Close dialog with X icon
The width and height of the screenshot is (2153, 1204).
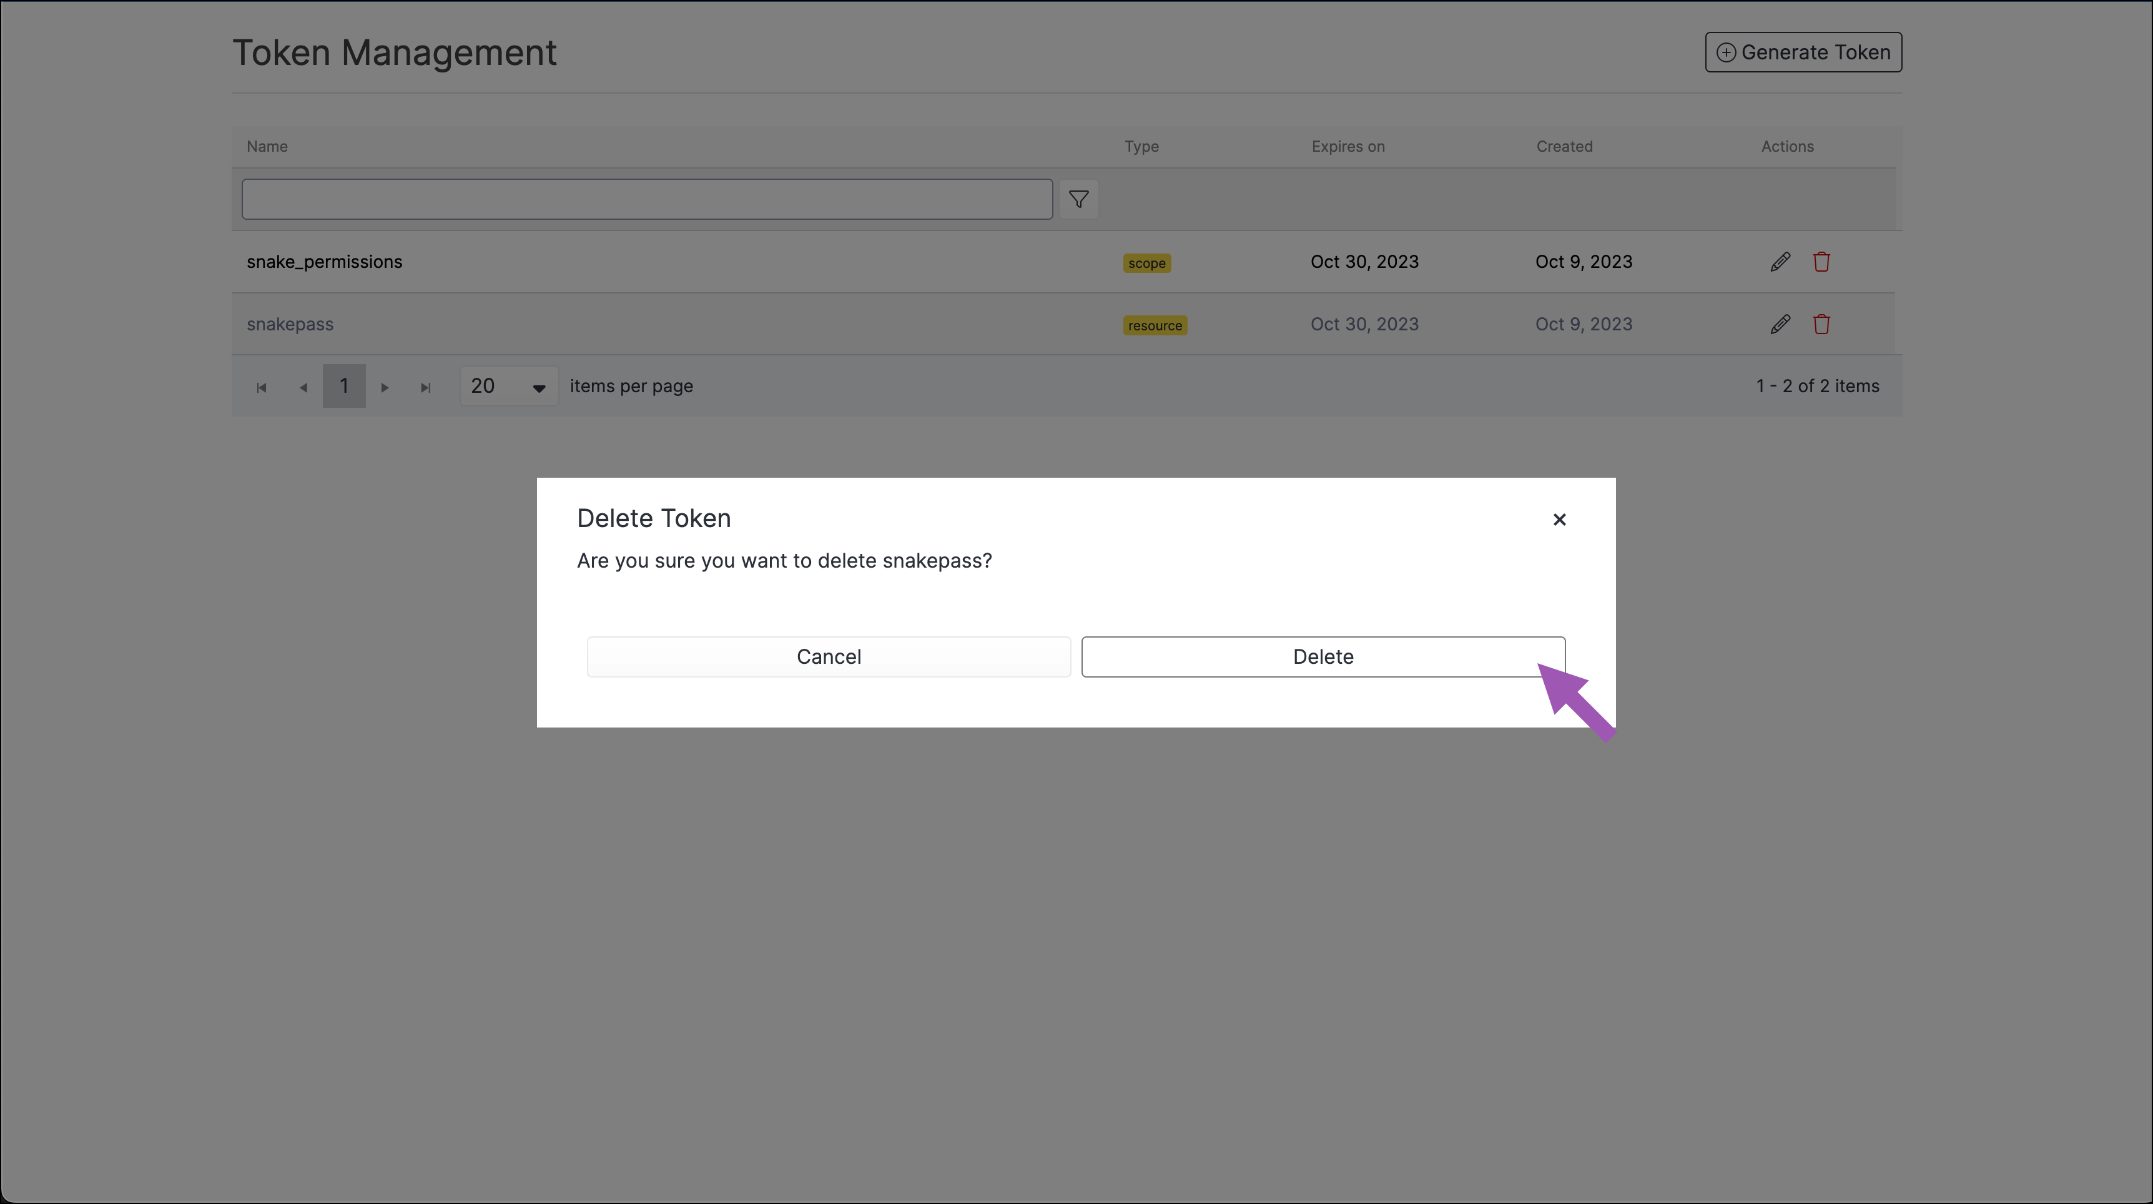pos(1559,519)
